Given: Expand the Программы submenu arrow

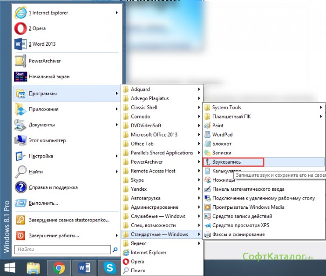Looking at the screenshot, I should [116, 94].
